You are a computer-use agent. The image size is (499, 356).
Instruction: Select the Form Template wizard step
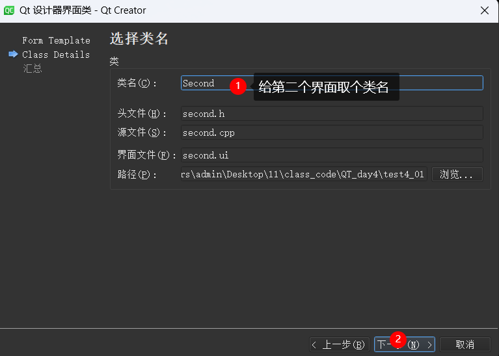[56, 40]
